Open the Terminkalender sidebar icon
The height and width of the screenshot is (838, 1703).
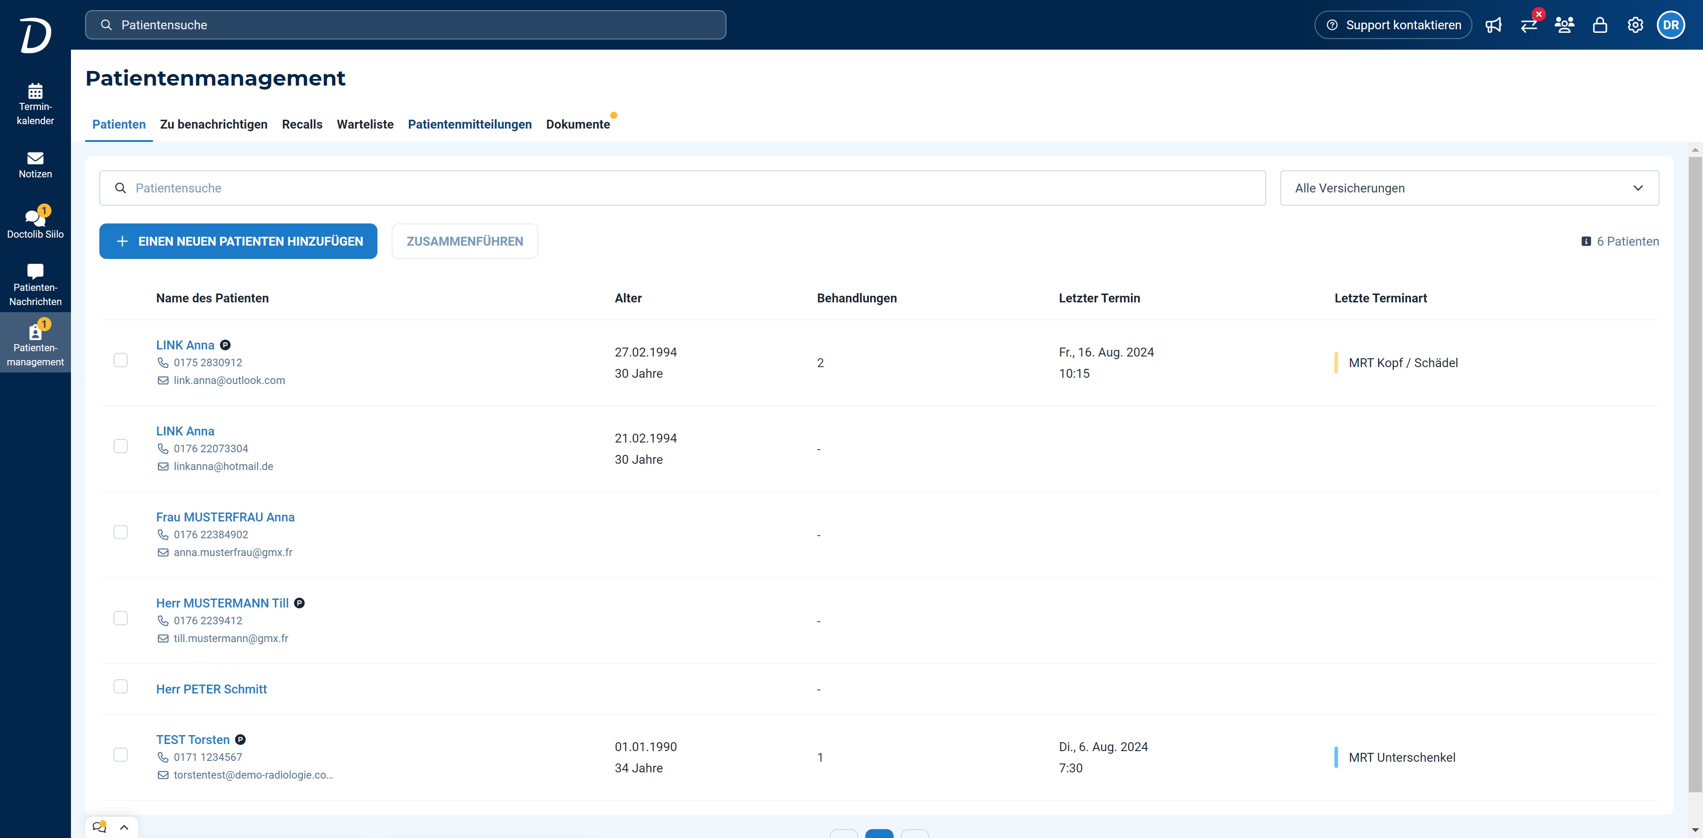point(35,91)
